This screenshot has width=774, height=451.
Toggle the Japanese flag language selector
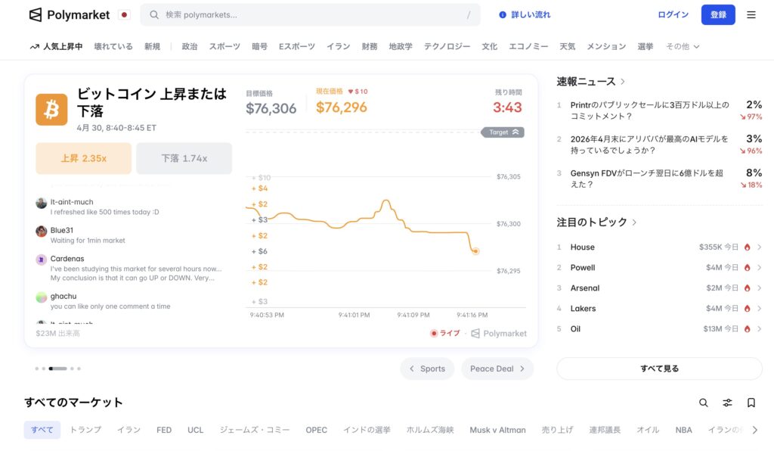pos(125,14)
